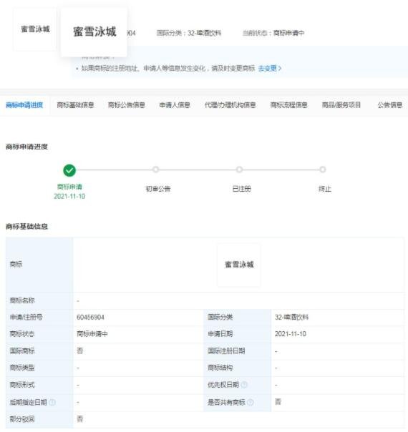Click the 申请/注册号 label cell
Viewport: 408px width, 432px height.
39,318
